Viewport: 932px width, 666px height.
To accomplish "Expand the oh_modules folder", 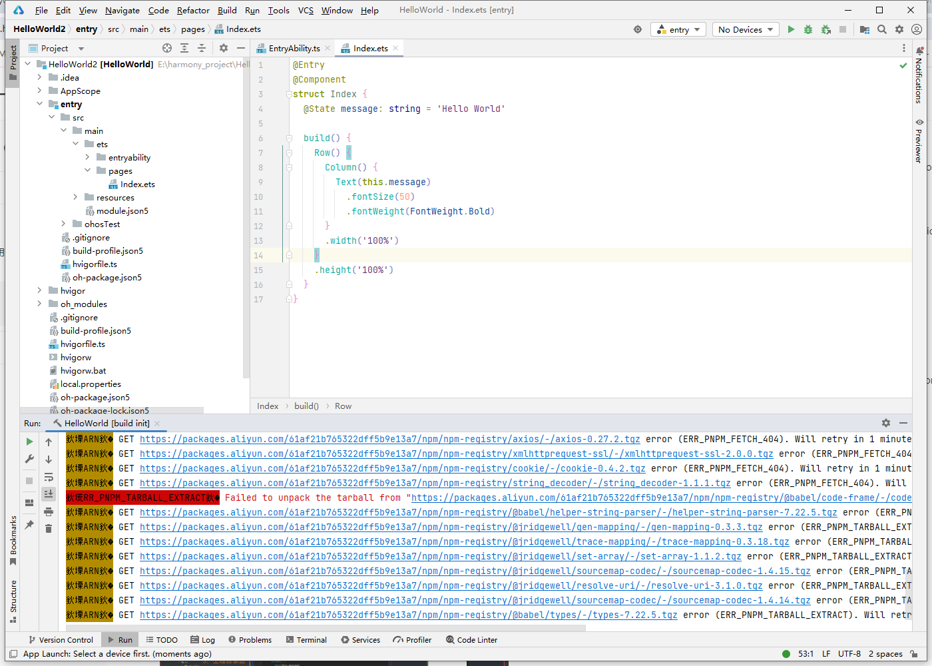I will point(40,304).
